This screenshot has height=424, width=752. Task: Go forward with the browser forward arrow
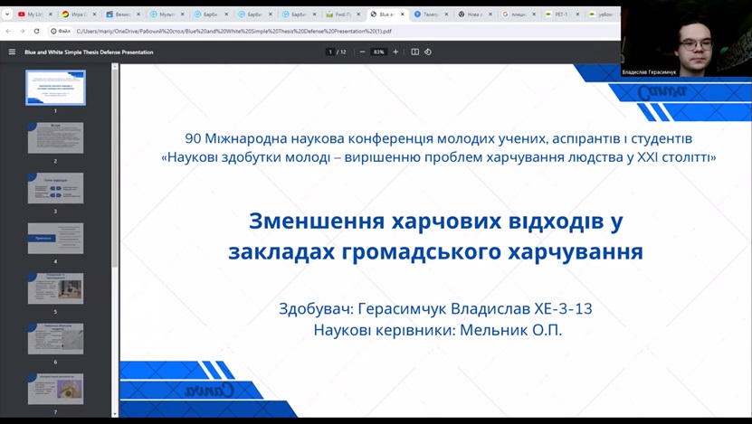(22, 31)
